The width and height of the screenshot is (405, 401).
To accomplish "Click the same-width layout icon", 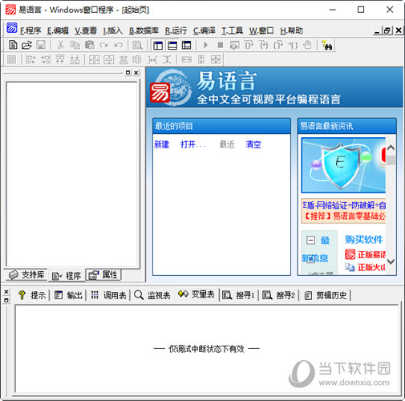I will point(186,59).
